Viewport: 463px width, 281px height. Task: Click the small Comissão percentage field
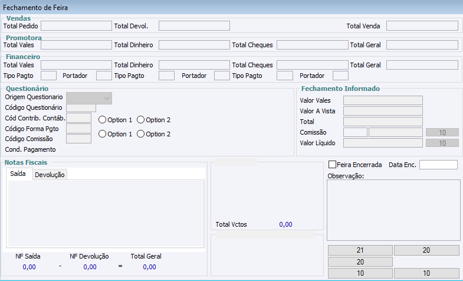click(355, 132)
